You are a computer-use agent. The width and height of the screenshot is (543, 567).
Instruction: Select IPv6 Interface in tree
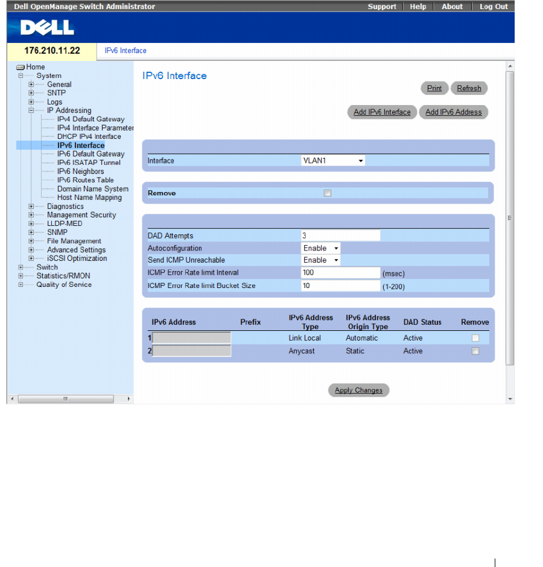coord(81,146)
